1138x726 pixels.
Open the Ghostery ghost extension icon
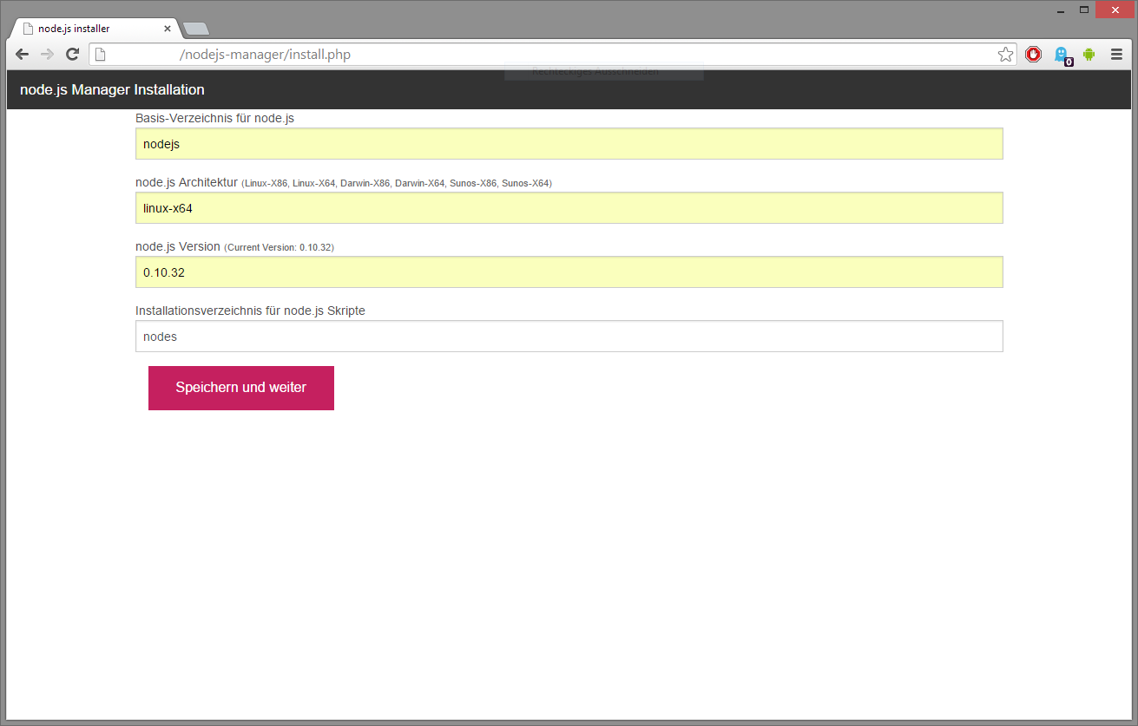pyautogui.click(x=1062, y=56)
